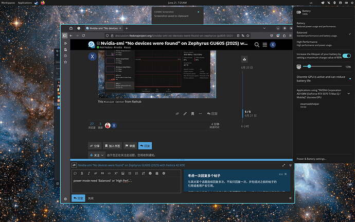Screen dimensions: 355x222
Task: Collapse the composer with the double-chevron
Action: coord(290,165)
